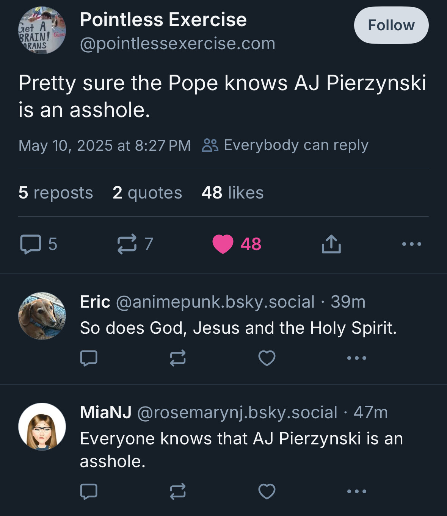This screenshot has height=516, width=447.
Task: View the 5 reposts list
Action: 56,192
